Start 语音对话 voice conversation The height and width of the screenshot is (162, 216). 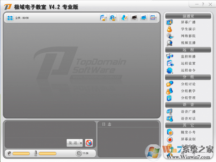[x=188, y=118]
